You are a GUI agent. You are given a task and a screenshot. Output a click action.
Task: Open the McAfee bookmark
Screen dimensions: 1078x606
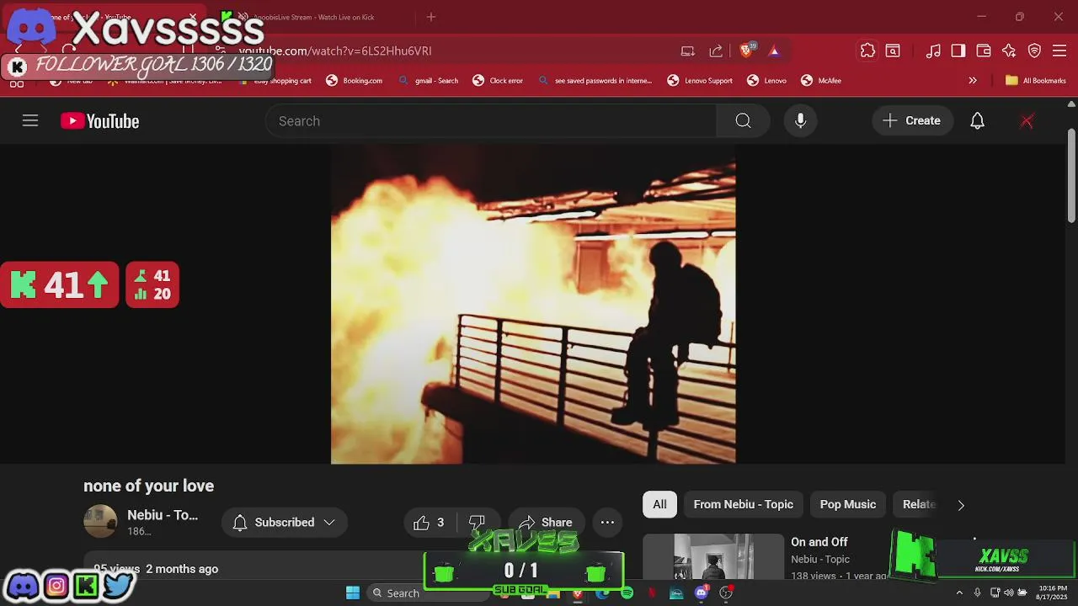(x=821, y=81)
